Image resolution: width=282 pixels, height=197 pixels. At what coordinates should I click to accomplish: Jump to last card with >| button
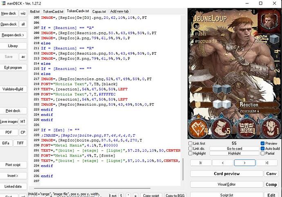click(267, 163)
